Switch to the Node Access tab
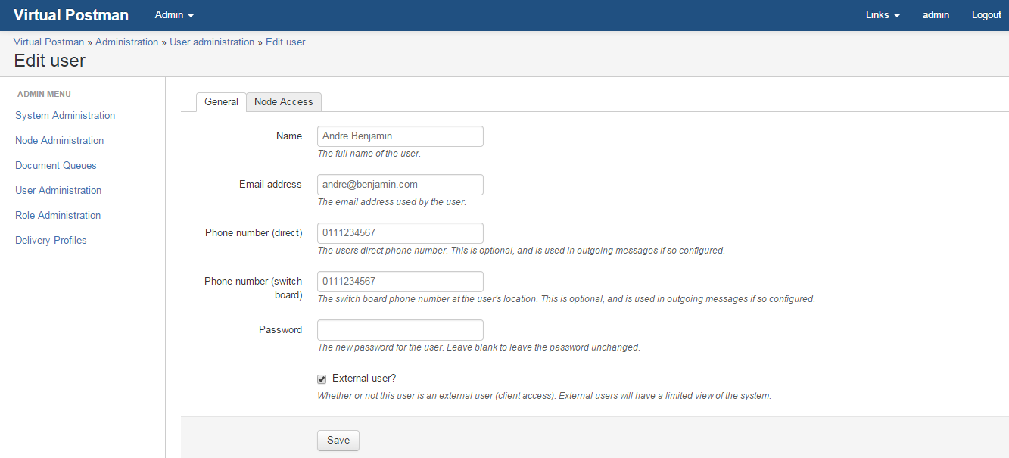1009x458 pixels. pos(283,101)
